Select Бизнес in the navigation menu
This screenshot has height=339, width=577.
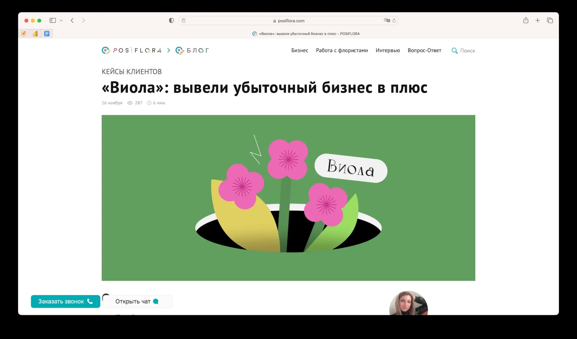point(300,51)
